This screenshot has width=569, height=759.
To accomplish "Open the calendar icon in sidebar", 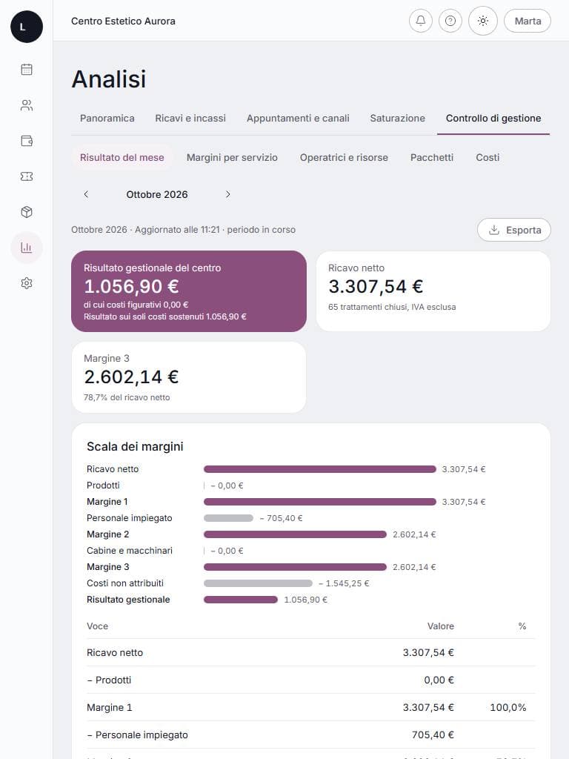I will [27, 69].
